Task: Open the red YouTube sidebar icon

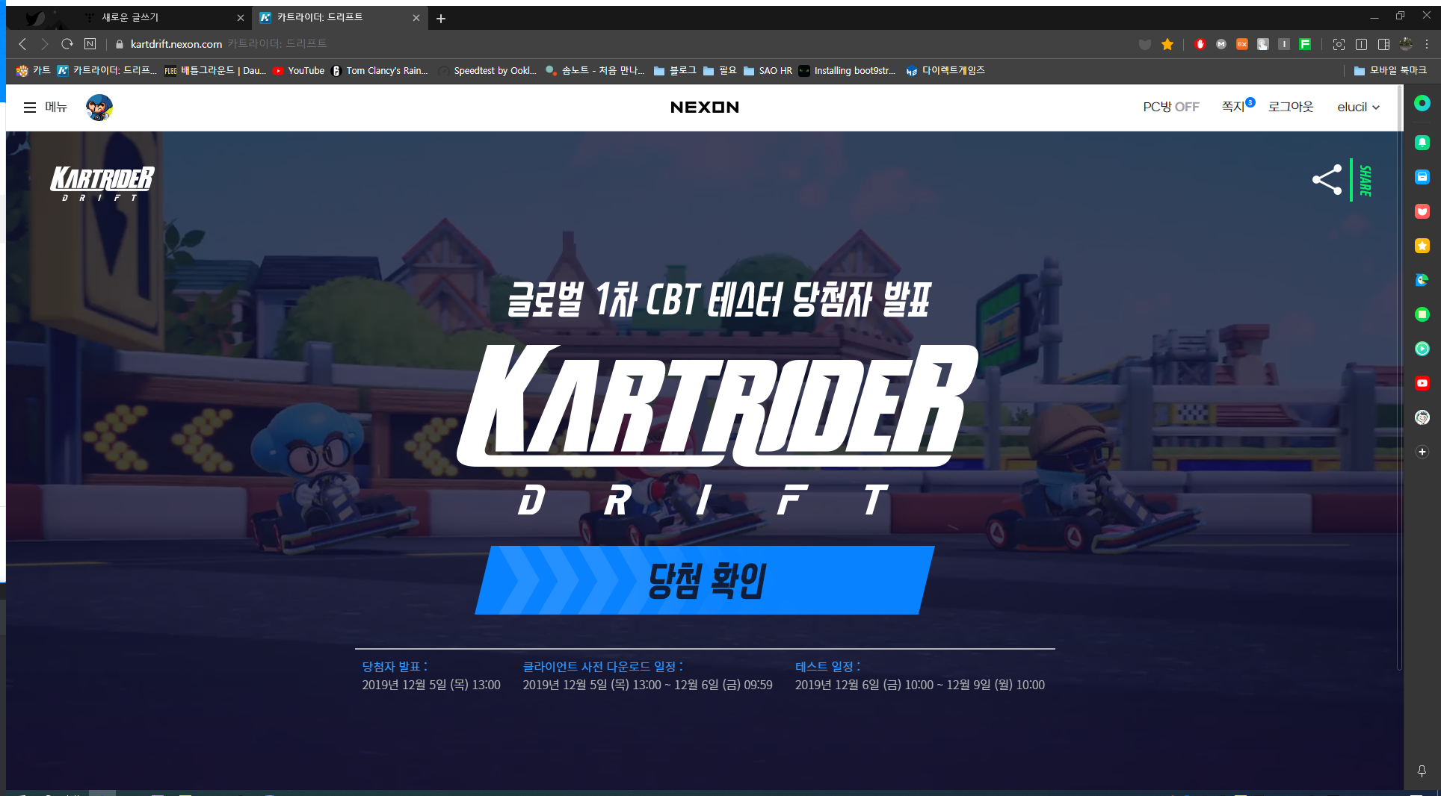Action: pyautogui.click(x=1422, y=383)
